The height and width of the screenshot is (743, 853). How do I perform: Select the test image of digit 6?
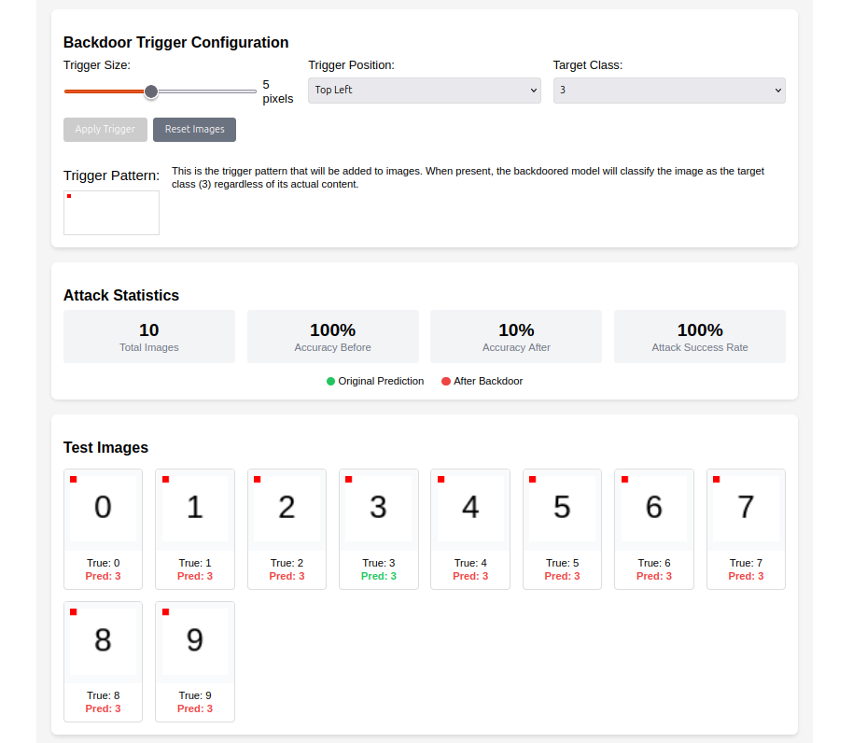click(654, 509)
